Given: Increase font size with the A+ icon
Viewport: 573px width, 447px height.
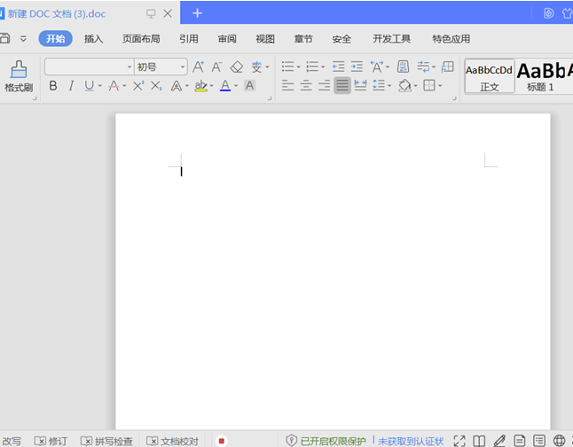Looking at the screenshot, I should [x=198, y=67].
